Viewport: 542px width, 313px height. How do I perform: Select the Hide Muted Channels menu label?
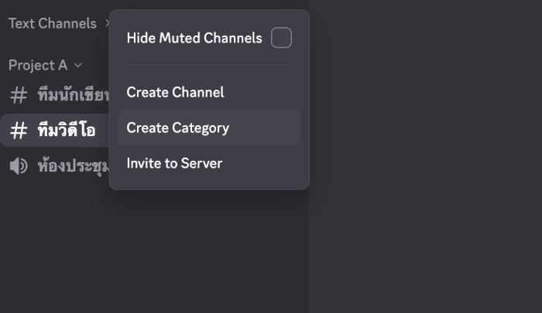point(194,38)
